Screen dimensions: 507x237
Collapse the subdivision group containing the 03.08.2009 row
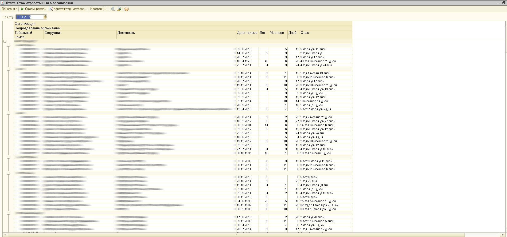9,157
